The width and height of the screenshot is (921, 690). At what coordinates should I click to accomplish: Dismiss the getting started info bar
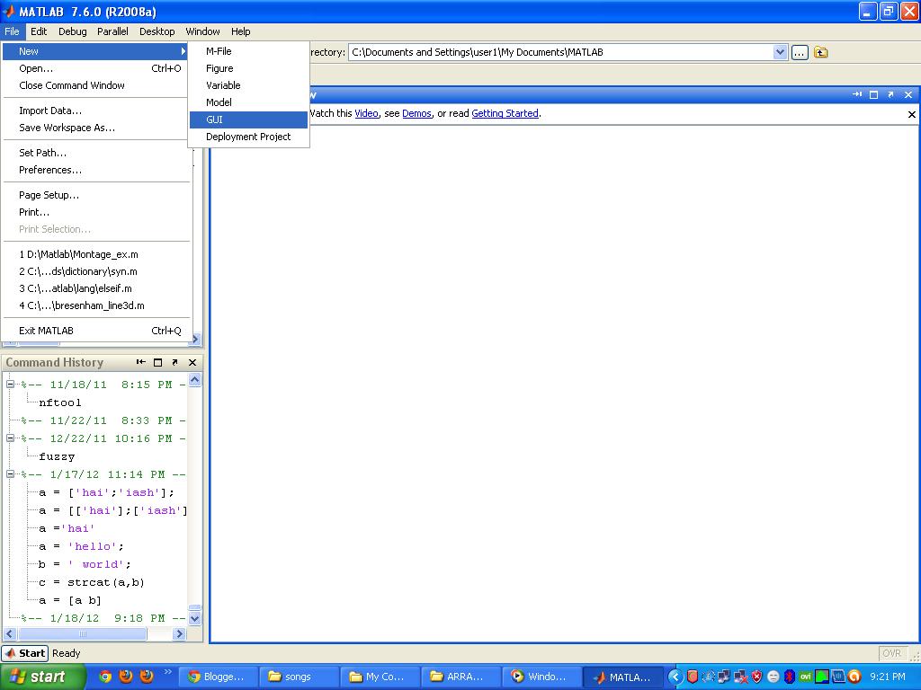pyautogui.click(x=912, y=114)
